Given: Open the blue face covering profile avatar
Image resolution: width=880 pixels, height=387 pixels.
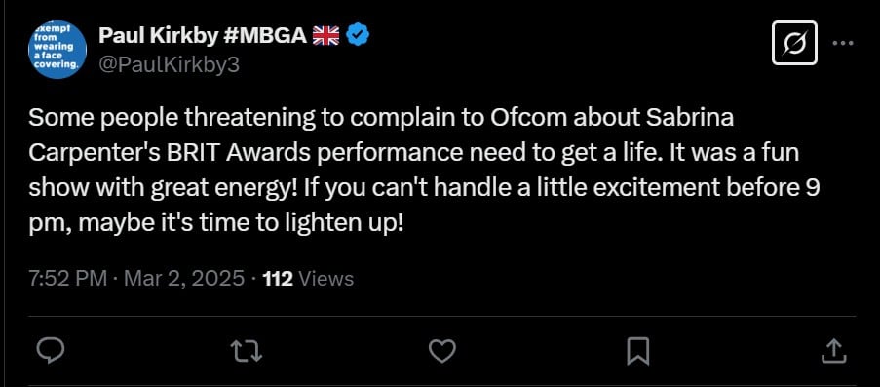Looking at the screenshot, I should pyautogui.click(x=57, y=50).
